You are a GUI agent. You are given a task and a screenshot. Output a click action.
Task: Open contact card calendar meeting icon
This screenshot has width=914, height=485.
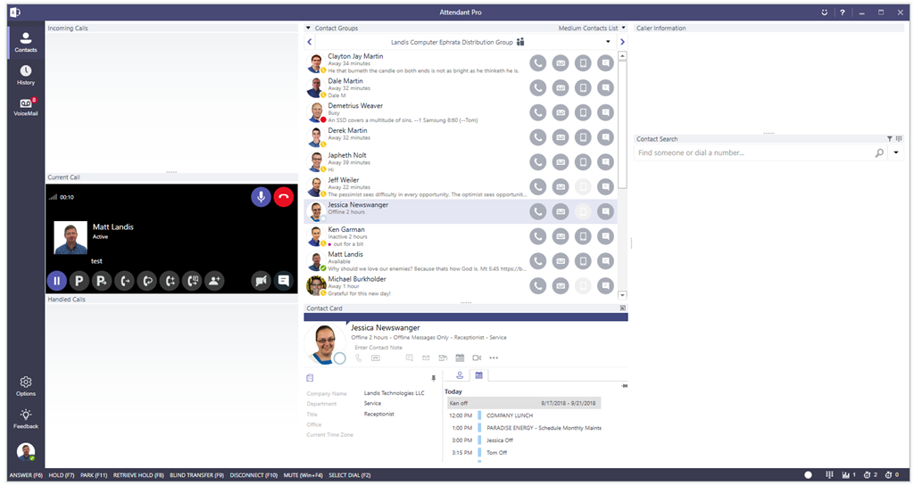point(460,358)
